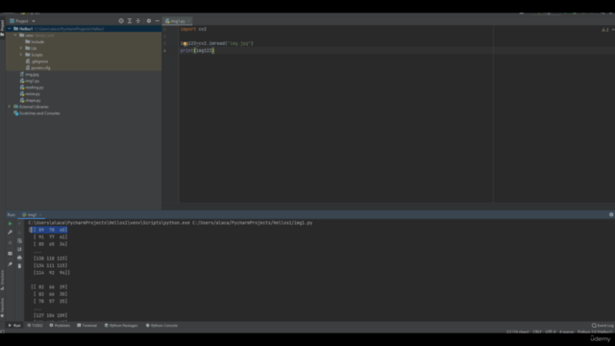
Task: Click the Print console output icon
Action: tap(19, 258)
